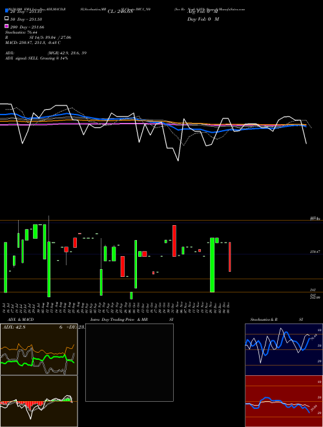Click the tall green candlestick near 26 Nov
Viewport: 323px width, 427px height.
[x=213, y=265]
